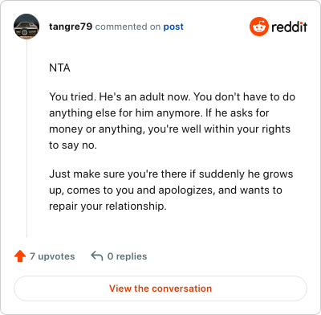Click tangre79's profile avatar picture
Viewport: 321px width, 315px height.
(26, 27)
